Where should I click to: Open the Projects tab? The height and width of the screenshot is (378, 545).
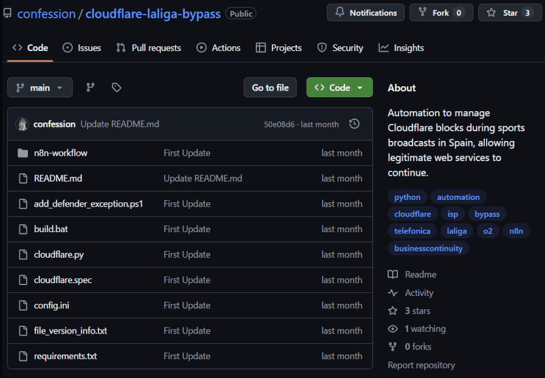tap(278, 47)
